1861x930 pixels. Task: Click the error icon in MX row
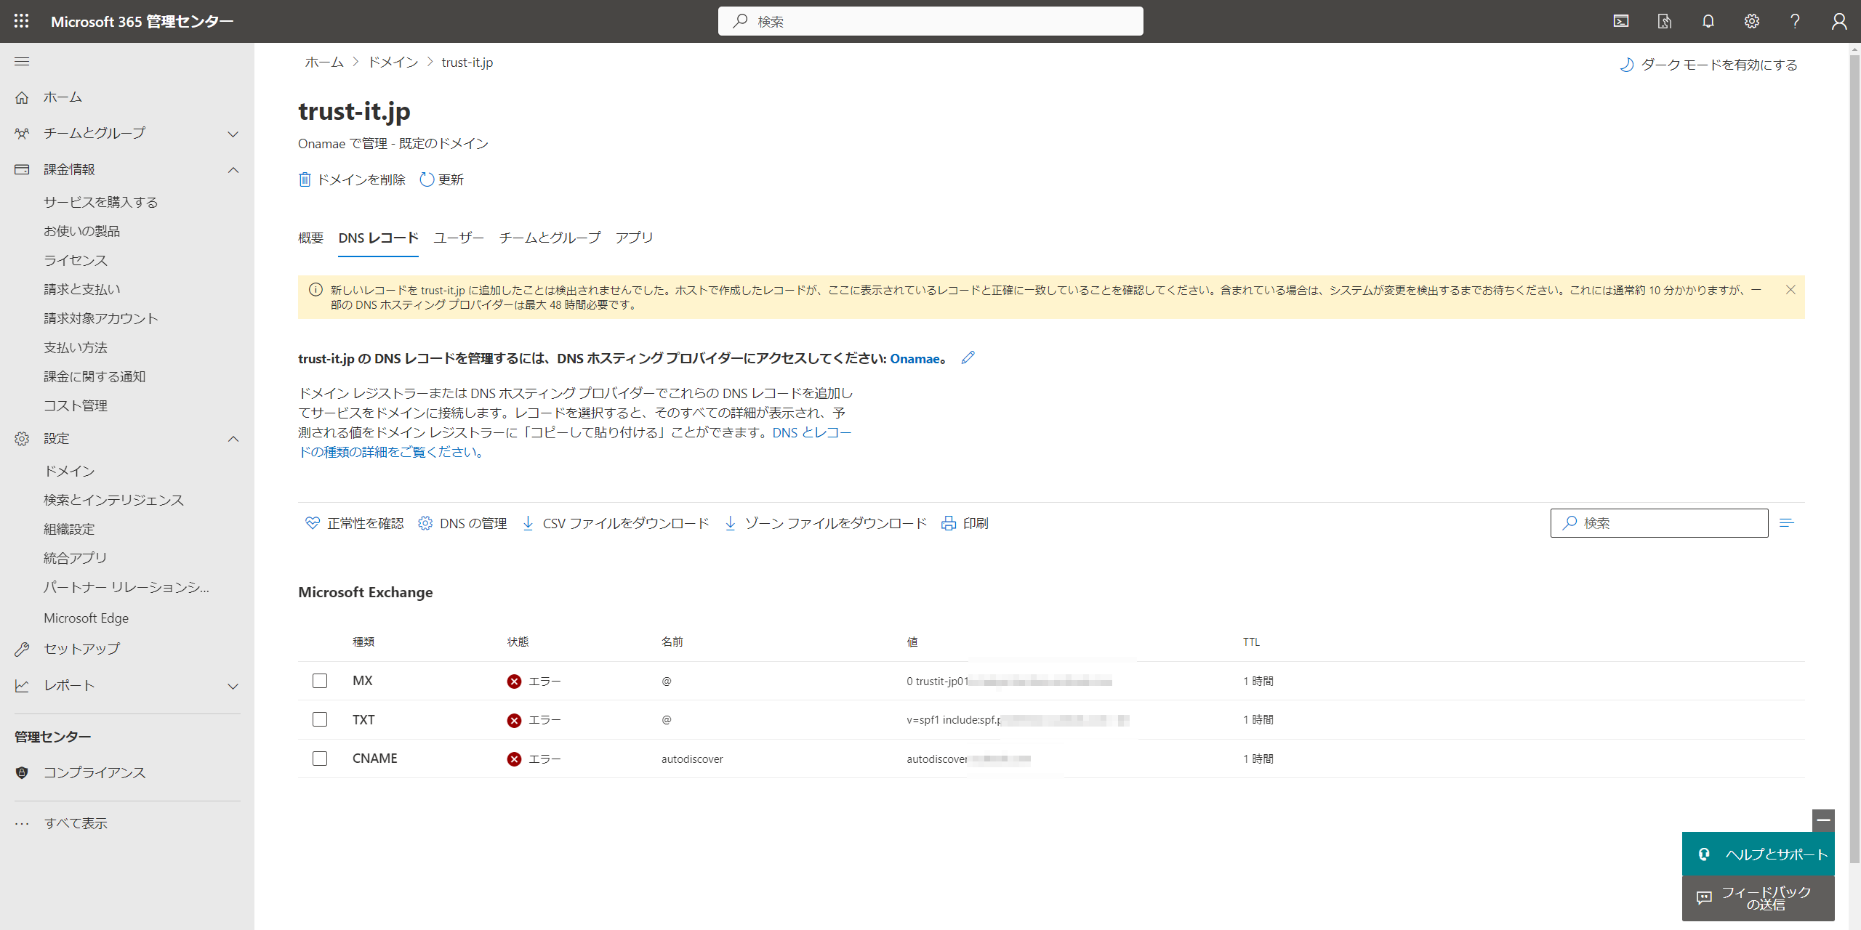coord(514,682)
